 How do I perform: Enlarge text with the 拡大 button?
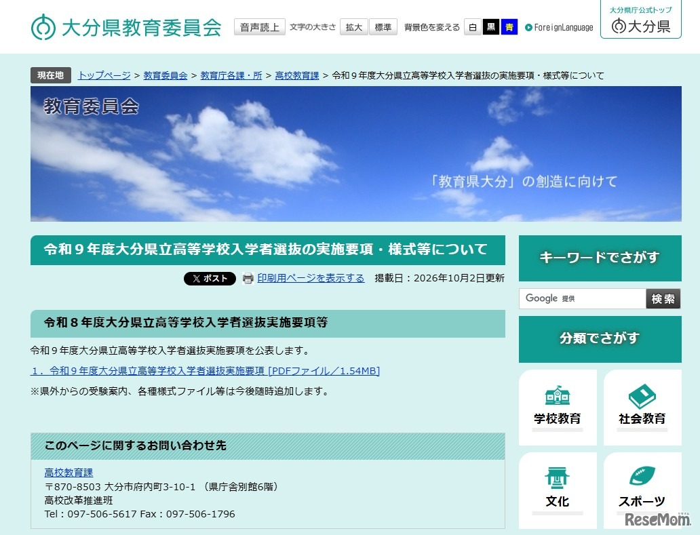[x=353, y=27]
